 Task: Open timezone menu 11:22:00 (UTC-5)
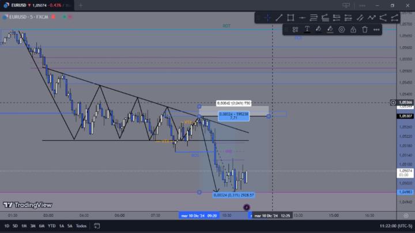396,226
